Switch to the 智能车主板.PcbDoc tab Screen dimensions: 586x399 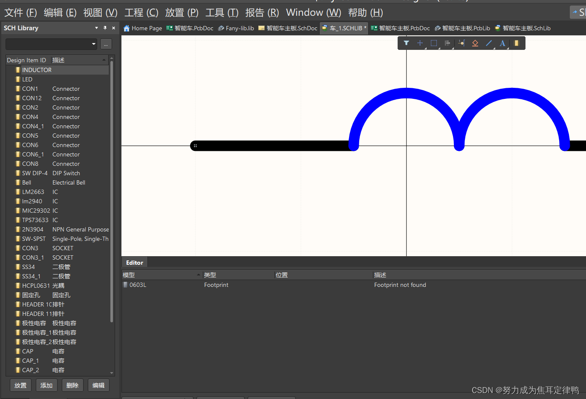400,28
